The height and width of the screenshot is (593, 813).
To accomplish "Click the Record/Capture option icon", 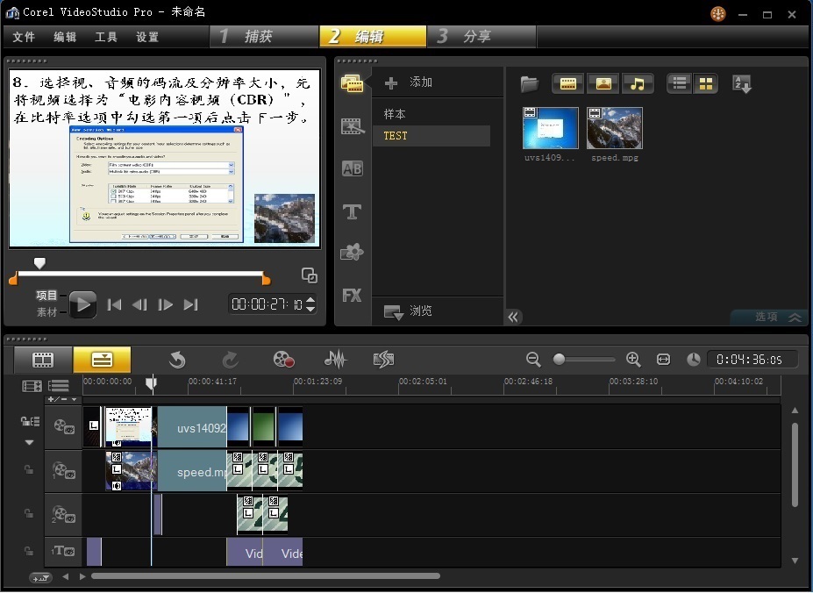I will [283, 359].
